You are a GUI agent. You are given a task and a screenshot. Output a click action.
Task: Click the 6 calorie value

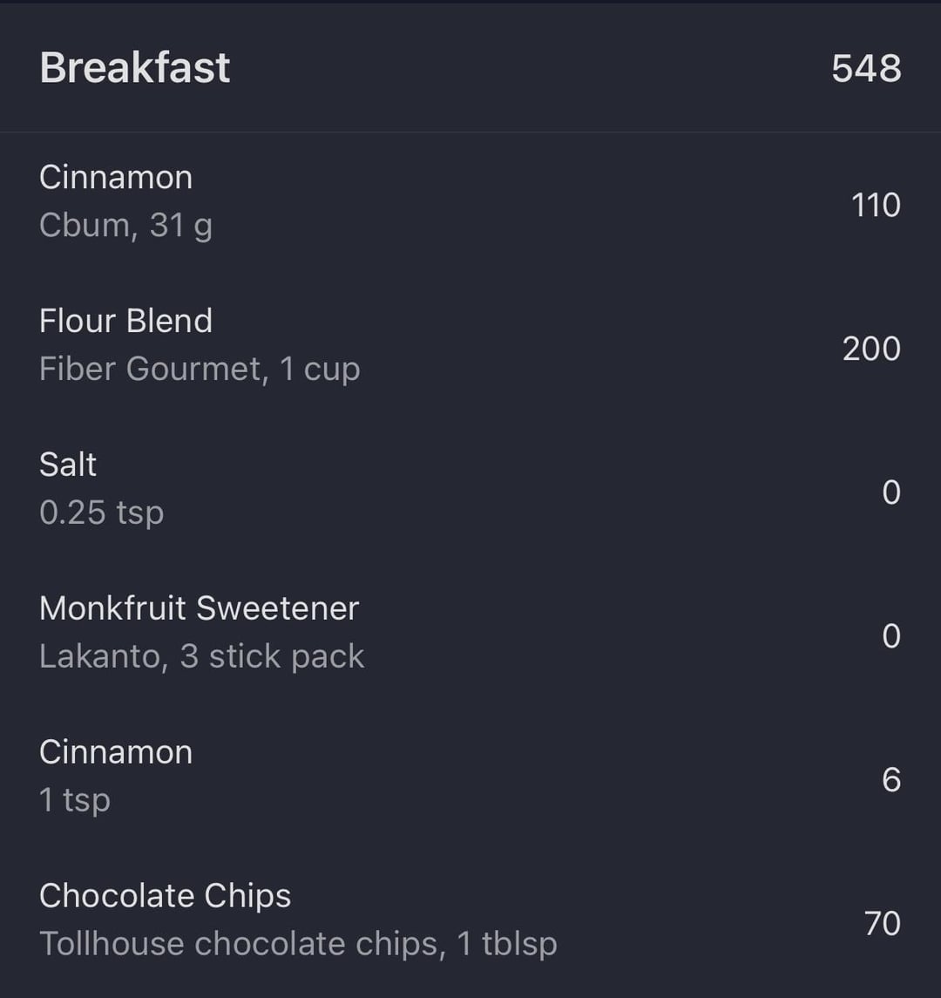891,779
